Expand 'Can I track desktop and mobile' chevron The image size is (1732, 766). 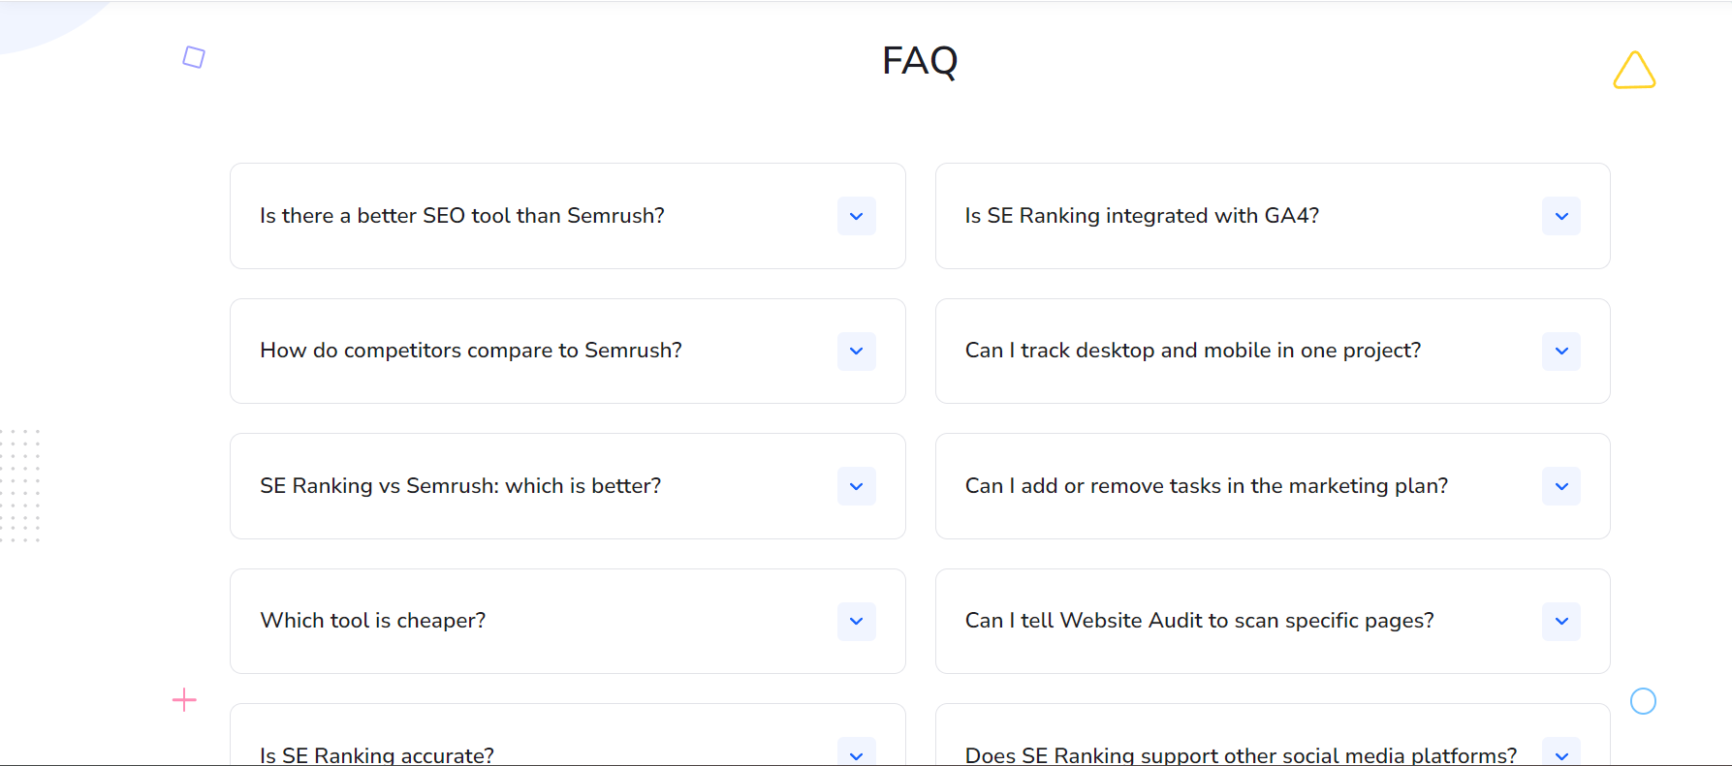click(1560, 351)
